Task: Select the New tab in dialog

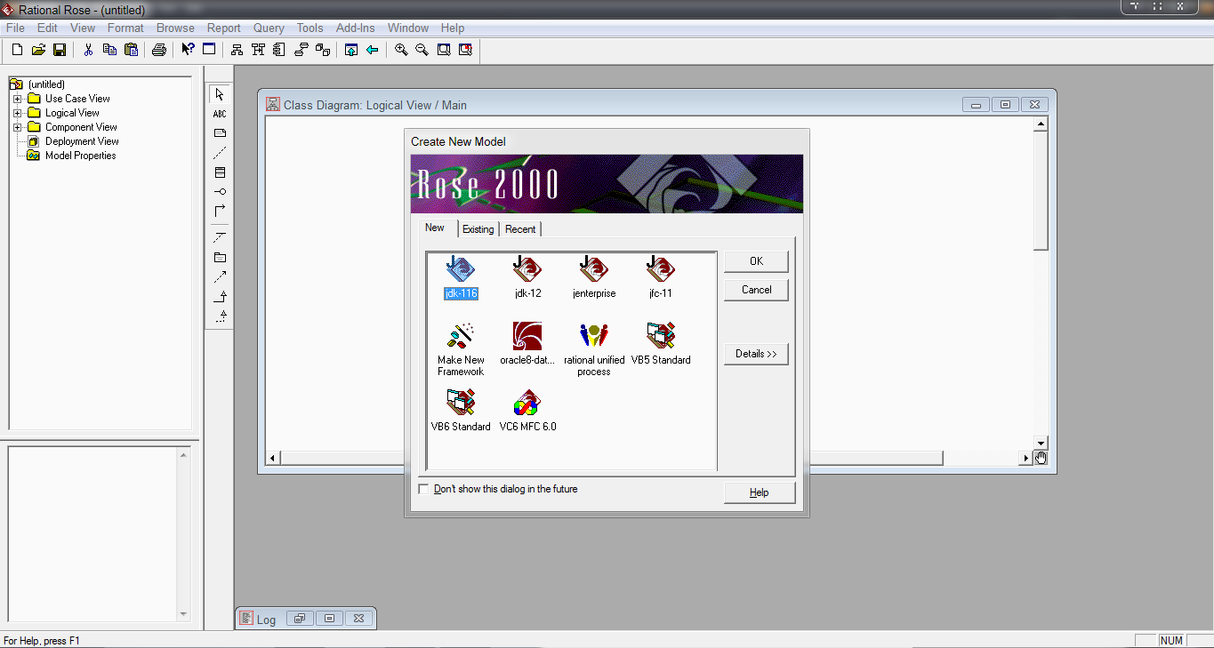Action: point(435,228)
